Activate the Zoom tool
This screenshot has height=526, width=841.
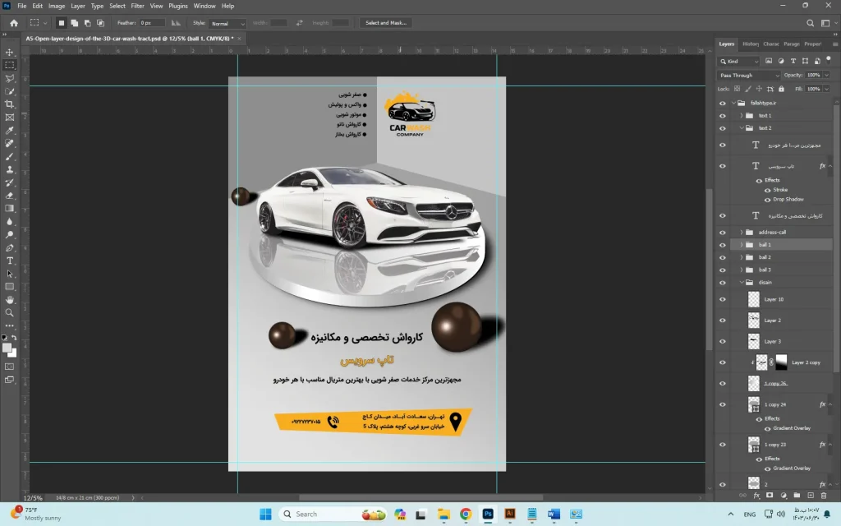10,312
